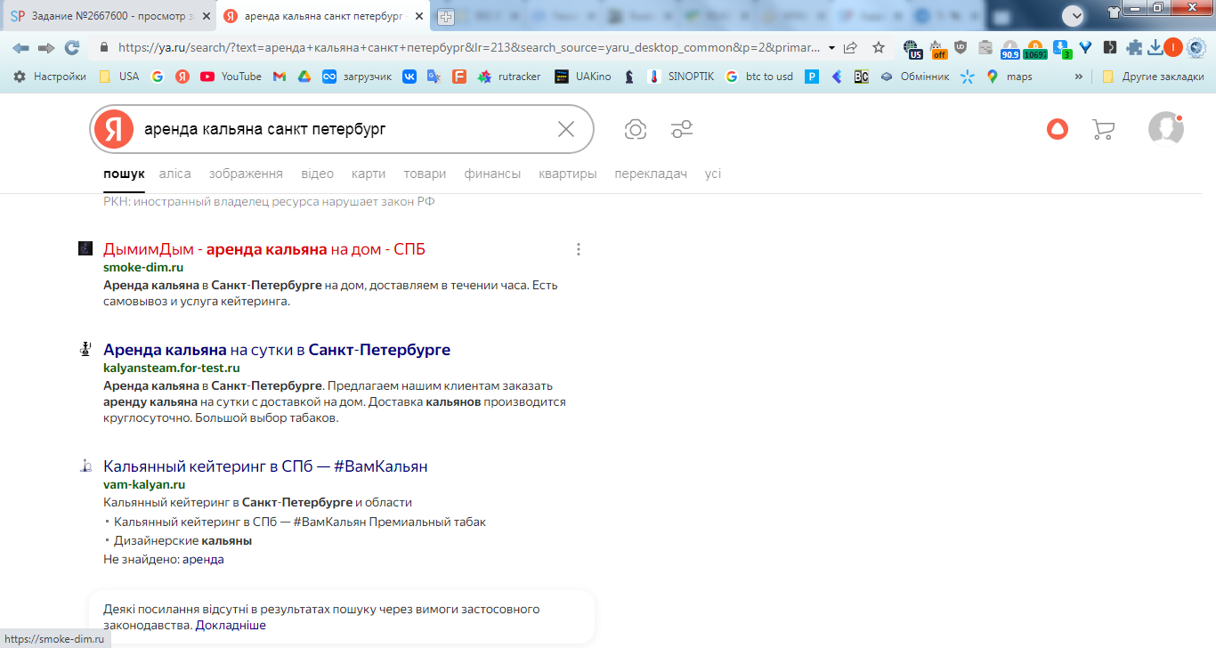Visit the smoke-dim.ru site link
1216x648 pixels.
[143, 267]
